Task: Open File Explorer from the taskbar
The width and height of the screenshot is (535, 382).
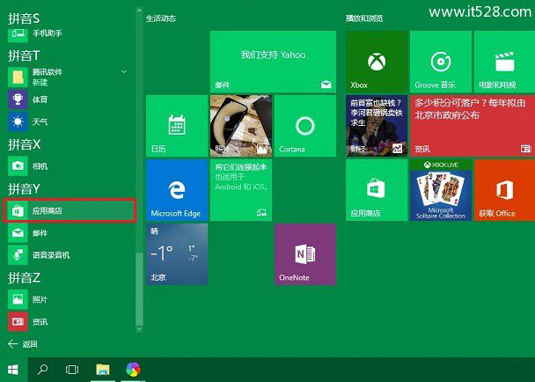Action: tap(103, 370)
